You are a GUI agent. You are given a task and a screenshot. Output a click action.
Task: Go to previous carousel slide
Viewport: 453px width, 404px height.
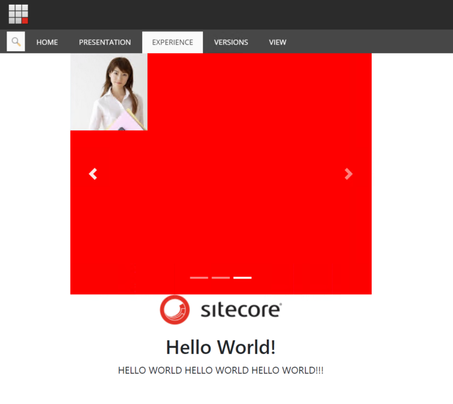(x=93, y=174)
